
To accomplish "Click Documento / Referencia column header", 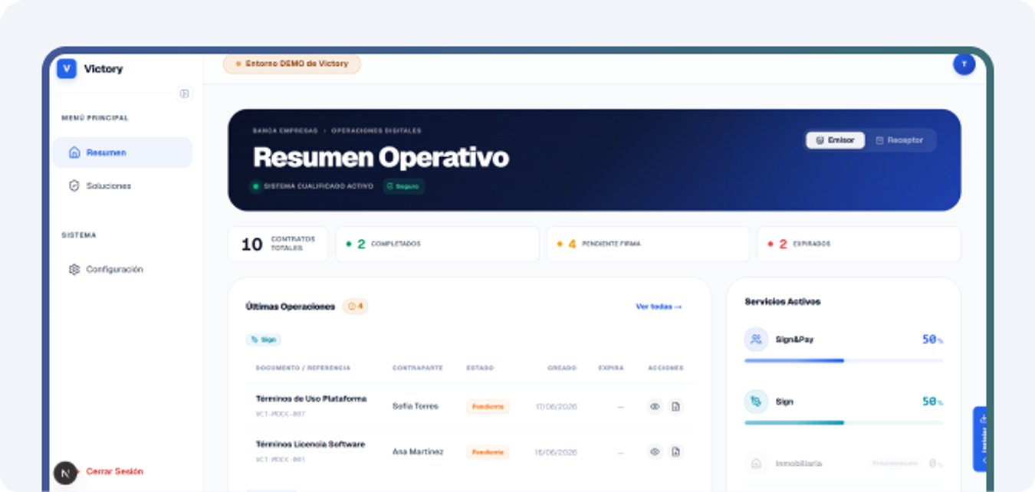I will [303, 368].
